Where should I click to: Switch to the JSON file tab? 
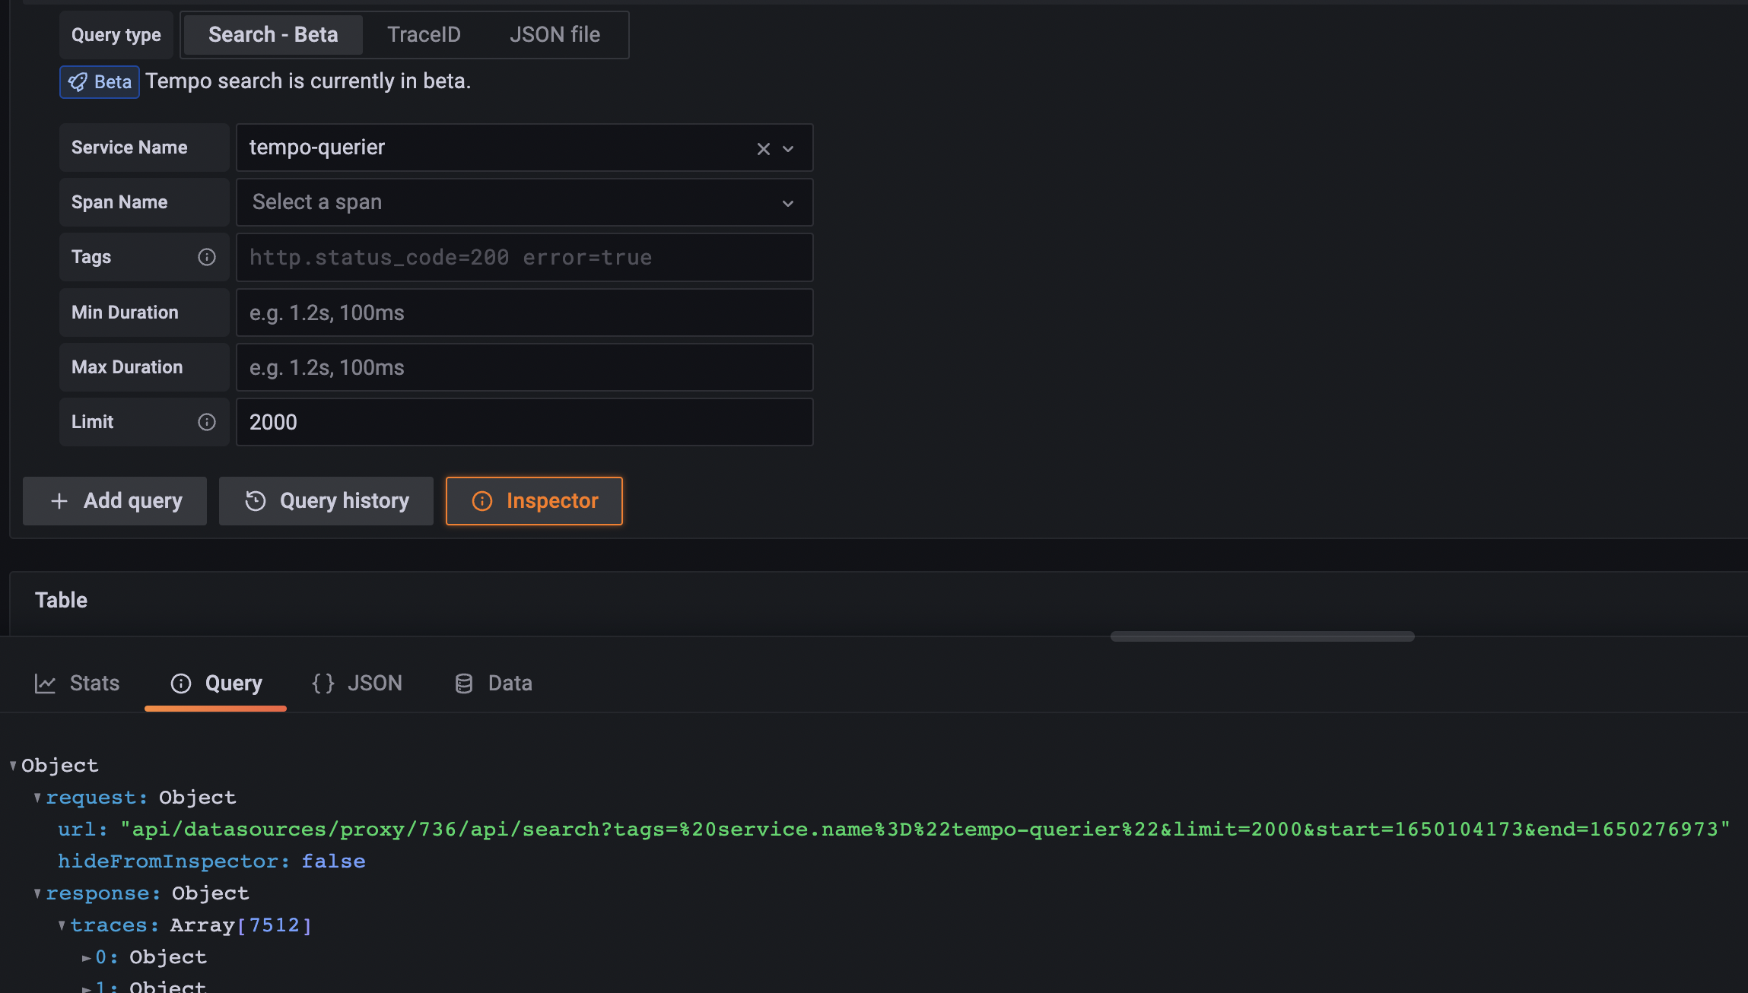tap(555, 34)
